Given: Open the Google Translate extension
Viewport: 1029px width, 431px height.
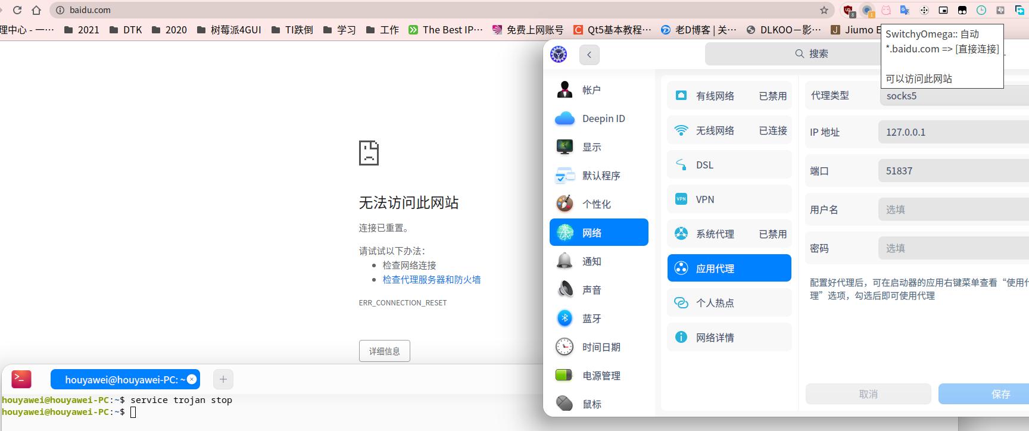Looking at the screenshot, I should (905, 10).
